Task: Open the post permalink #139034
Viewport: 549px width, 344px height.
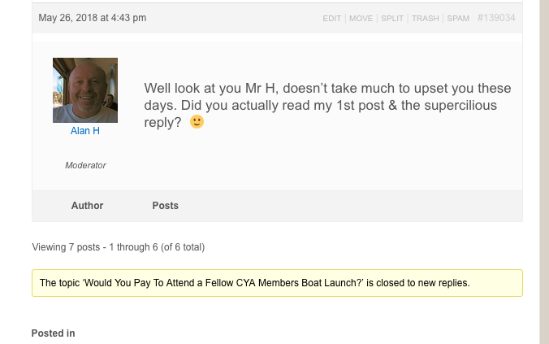Action: (x=496, y=18)
